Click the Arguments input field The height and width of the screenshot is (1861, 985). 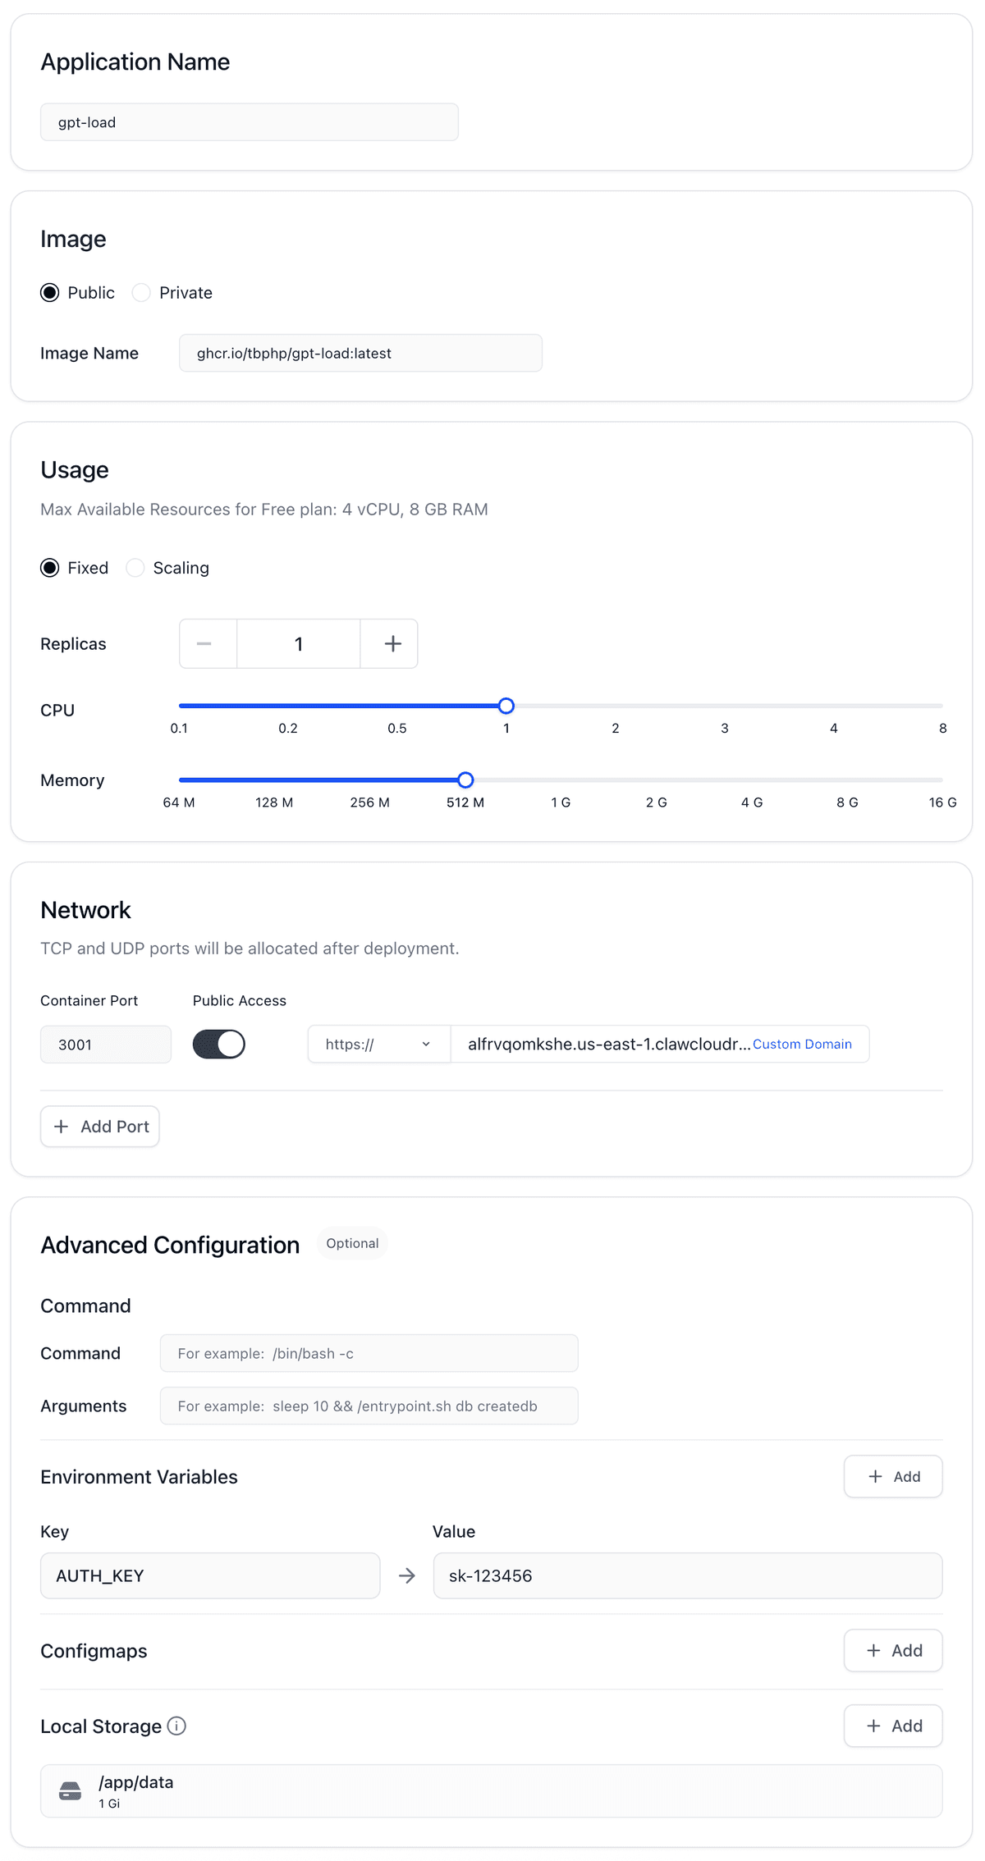point(369,1406)
